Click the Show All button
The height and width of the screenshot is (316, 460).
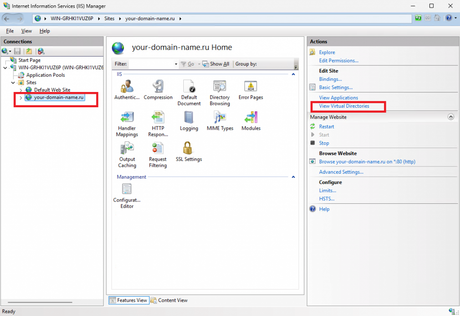[216, 64]
